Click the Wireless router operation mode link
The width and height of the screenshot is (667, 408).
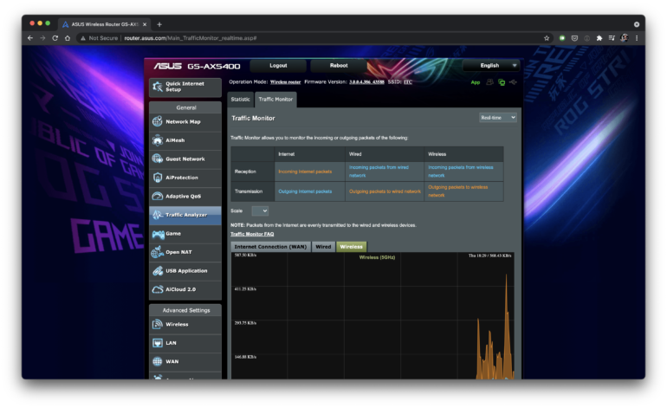pyautogui.click(x=286, y=82)
